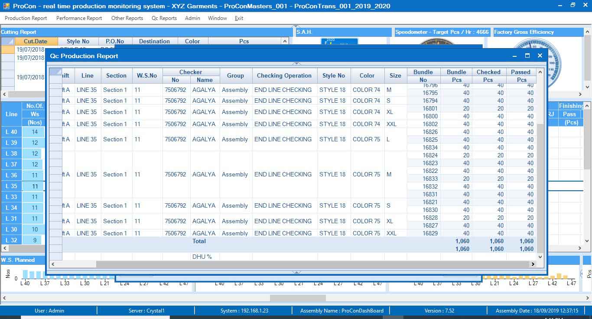Open the Window menu
This screenshot has height=319, width=592.
tap(218, 18)
